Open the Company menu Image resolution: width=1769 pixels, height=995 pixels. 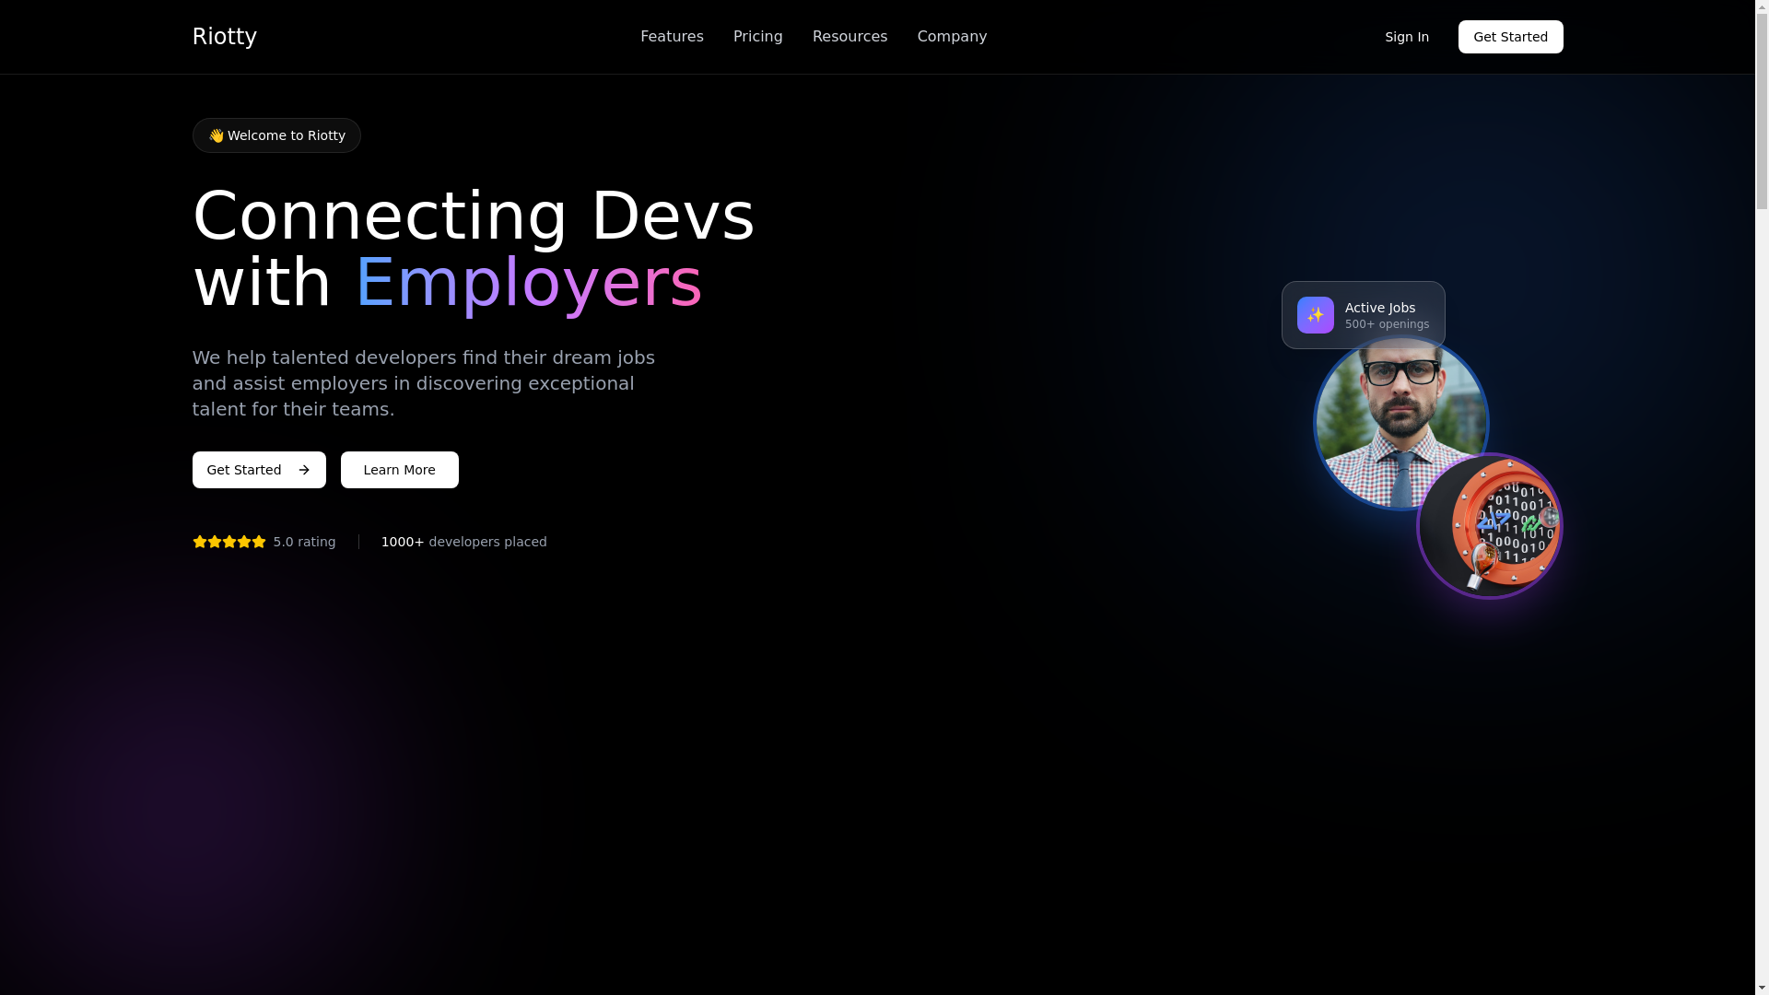pos(952,37)
